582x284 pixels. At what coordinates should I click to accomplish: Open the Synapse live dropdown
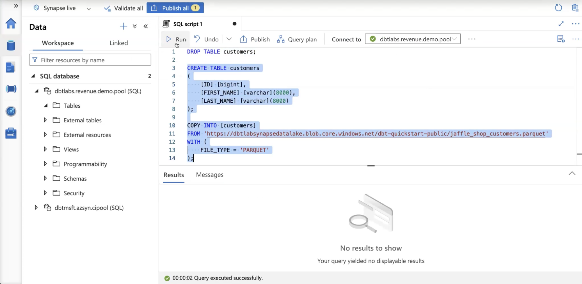coord(88,8)
